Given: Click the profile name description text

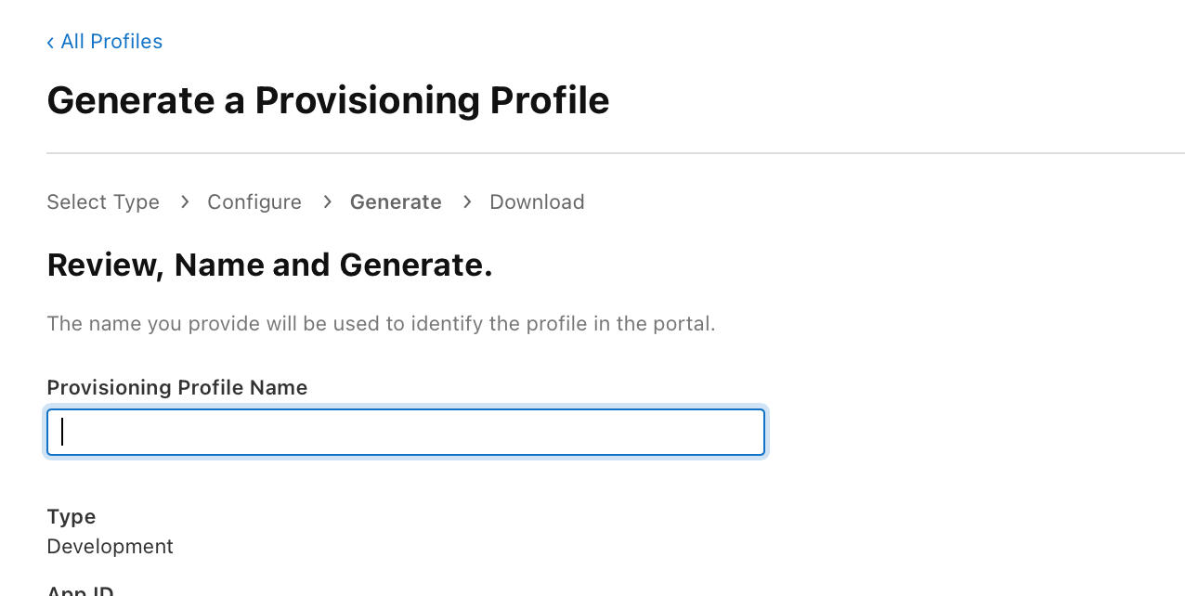Looking at the screenshot, I should click(381, 324).
